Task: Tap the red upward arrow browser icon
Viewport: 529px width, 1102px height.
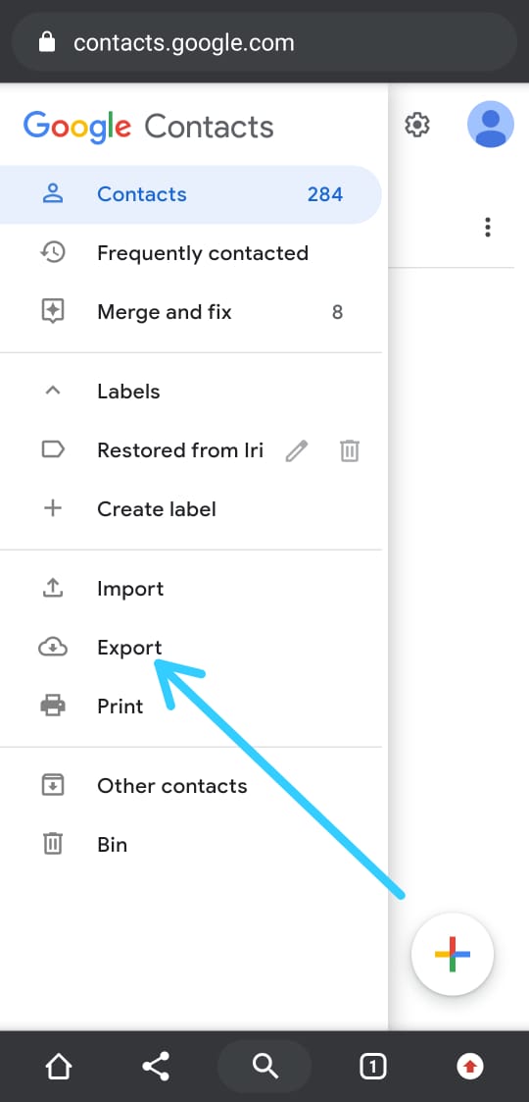Action: pos(470,1067)
